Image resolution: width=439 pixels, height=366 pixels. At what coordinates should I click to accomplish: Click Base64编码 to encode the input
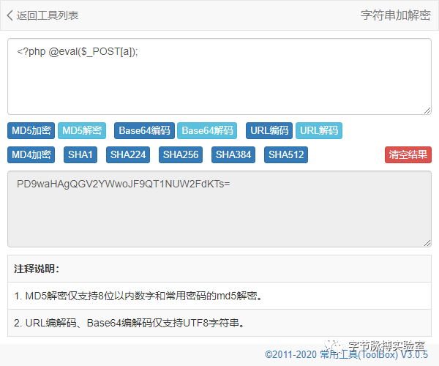coord(144,131)
